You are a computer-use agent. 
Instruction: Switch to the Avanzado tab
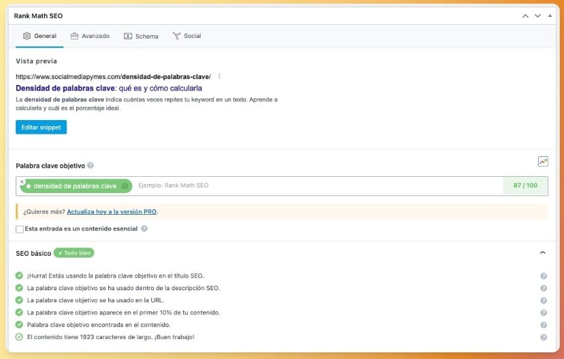point(90,36)
